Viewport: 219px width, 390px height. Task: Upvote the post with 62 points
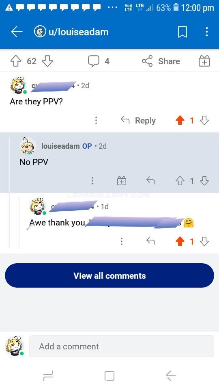(x=16, y=61)
